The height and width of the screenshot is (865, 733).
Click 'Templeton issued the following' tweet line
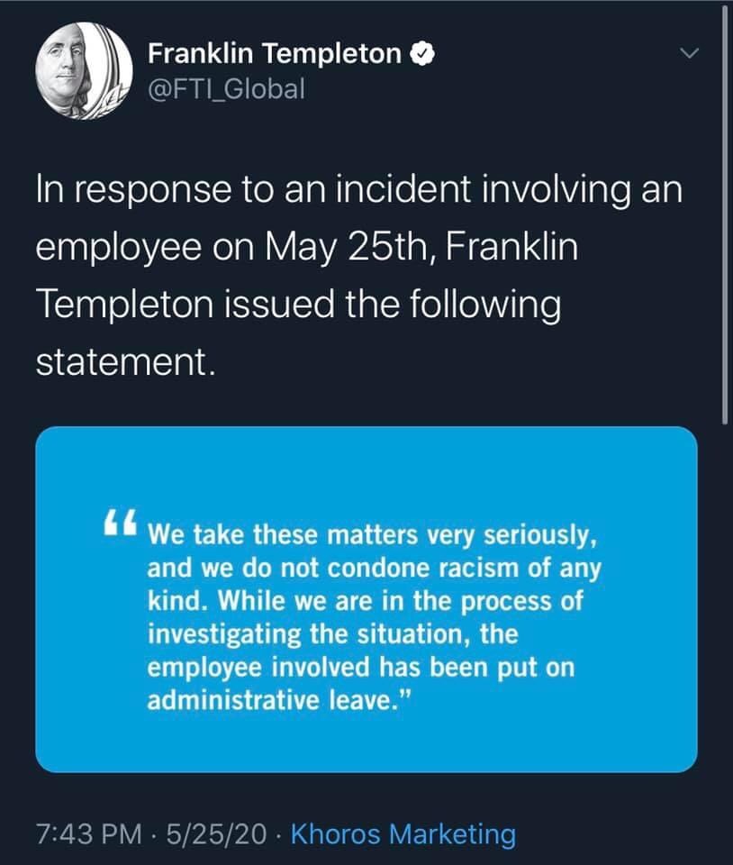298,305
